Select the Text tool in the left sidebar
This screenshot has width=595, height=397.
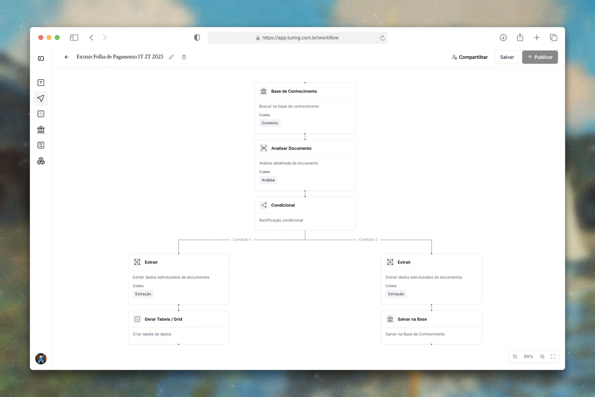[x=41, y=83]
